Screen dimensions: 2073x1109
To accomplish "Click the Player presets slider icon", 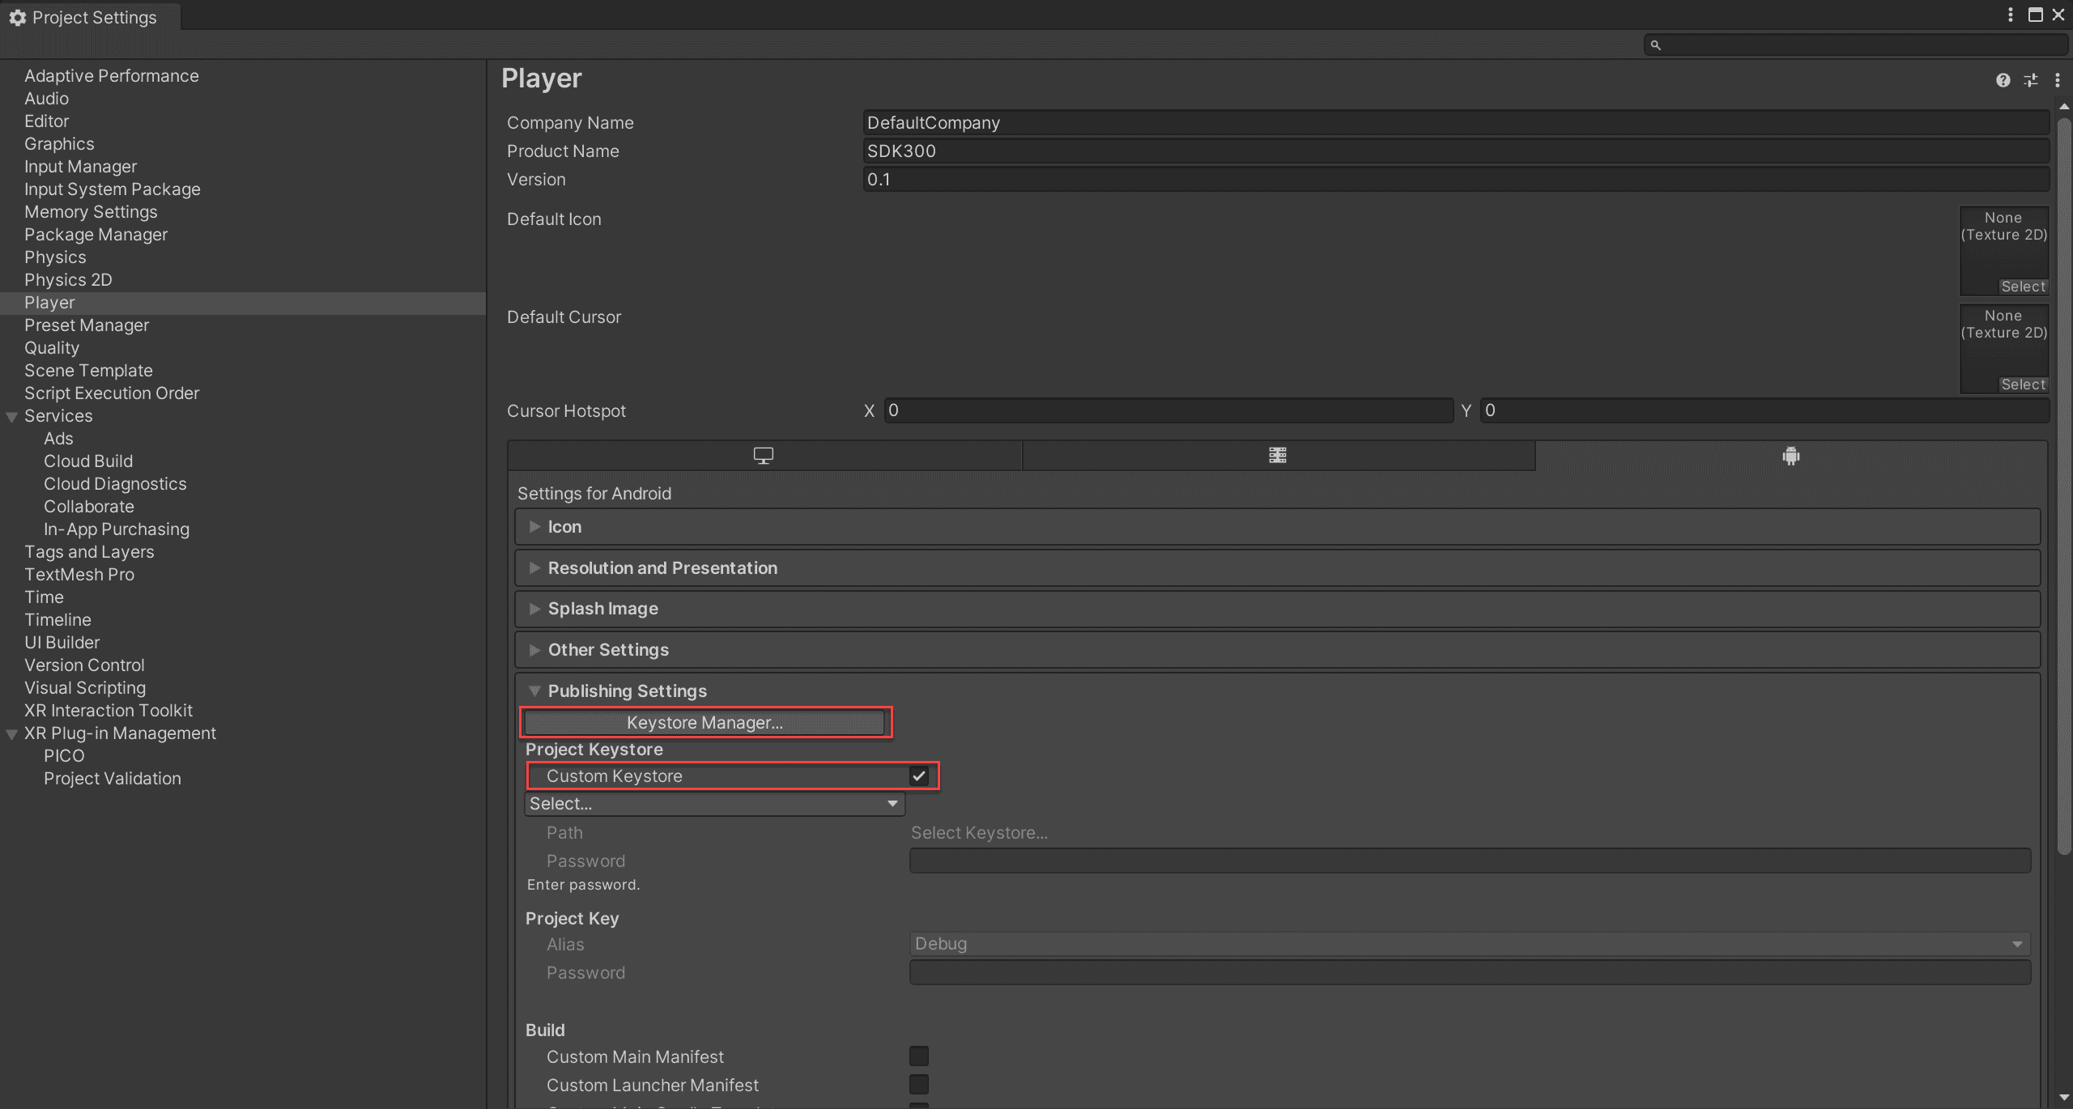I will point(2030,80).
